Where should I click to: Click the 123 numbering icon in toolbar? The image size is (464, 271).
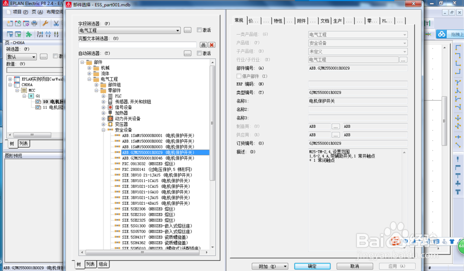tap(40, 34)
